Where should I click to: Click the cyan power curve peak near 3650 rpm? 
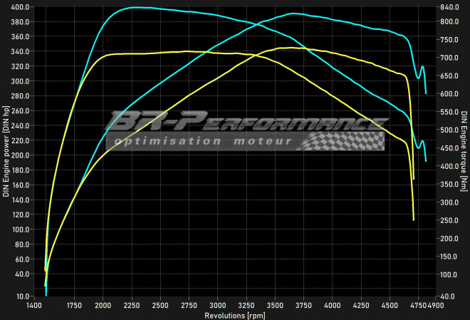pos(294,14)
